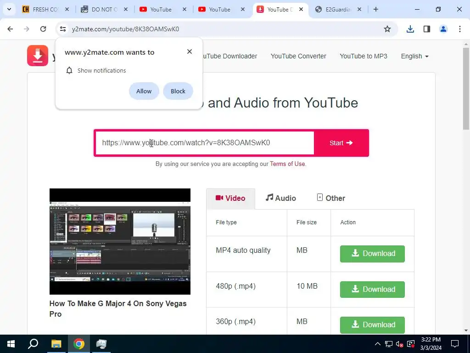470x353 pixels.
Task: Click the browser back arrow
Action: 10,29
